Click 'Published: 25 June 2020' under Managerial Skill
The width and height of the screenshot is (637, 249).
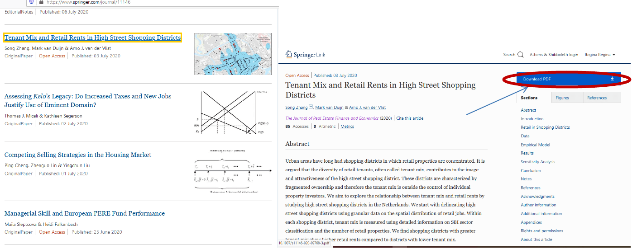click(x=97, y=232)
